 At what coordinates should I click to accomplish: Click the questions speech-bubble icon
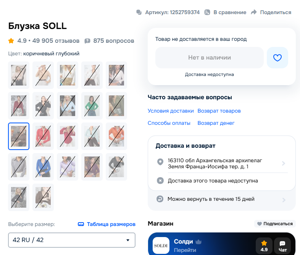pos(87,41)
